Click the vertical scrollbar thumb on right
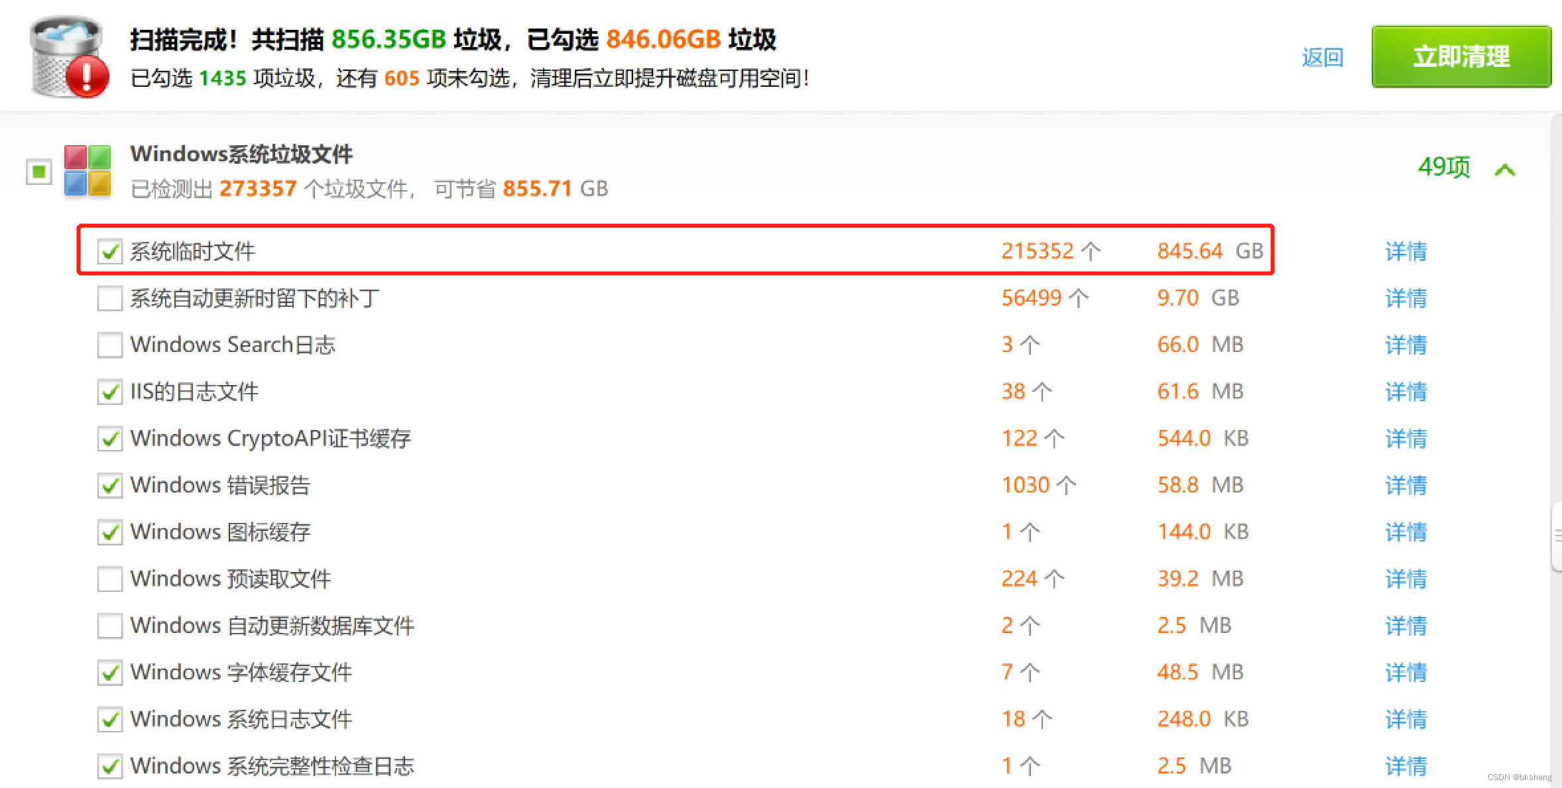The image size is (1562, 788). 1556,537
